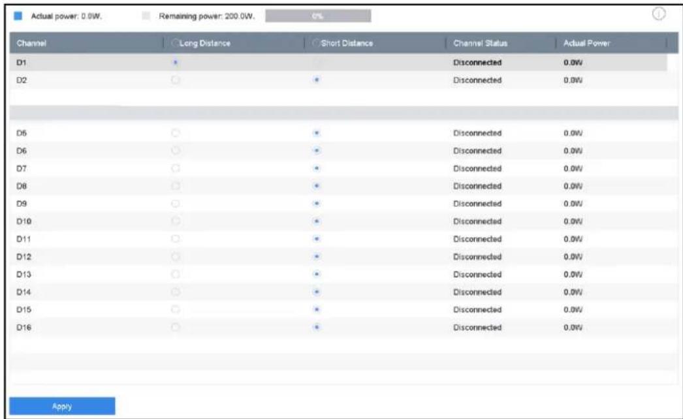Select Short Distance for channel D12
The height and width of the screenshot is (419, 683).
coord(317,256)
